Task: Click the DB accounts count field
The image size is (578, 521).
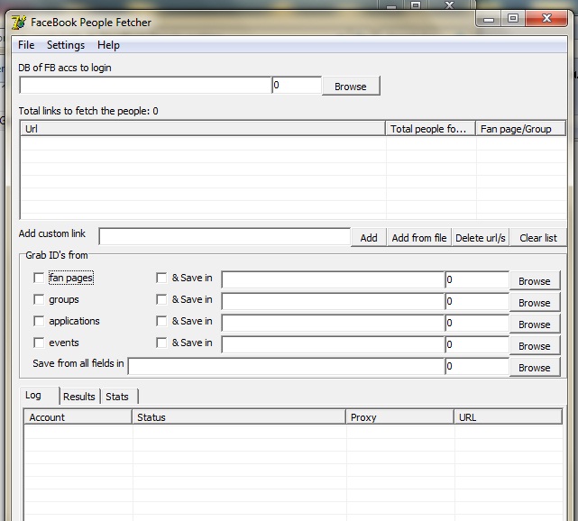Action: pos(297,85)
